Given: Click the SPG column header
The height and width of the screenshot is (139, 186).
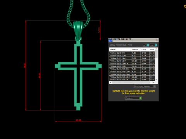Looking at the screenshot, I should click(152, 49).
